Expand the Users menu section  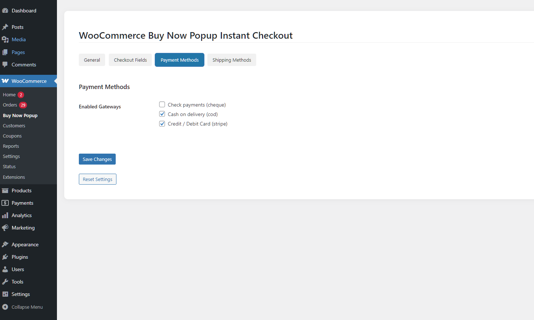18,269
